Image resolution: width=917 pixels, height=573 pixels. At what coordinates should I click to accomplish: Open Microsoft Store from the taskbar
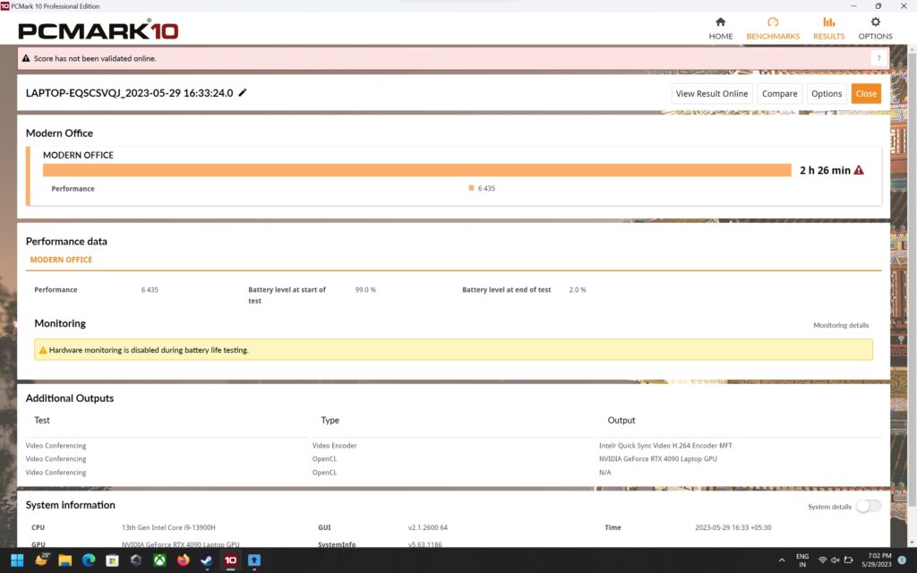(x=112, y=560)
